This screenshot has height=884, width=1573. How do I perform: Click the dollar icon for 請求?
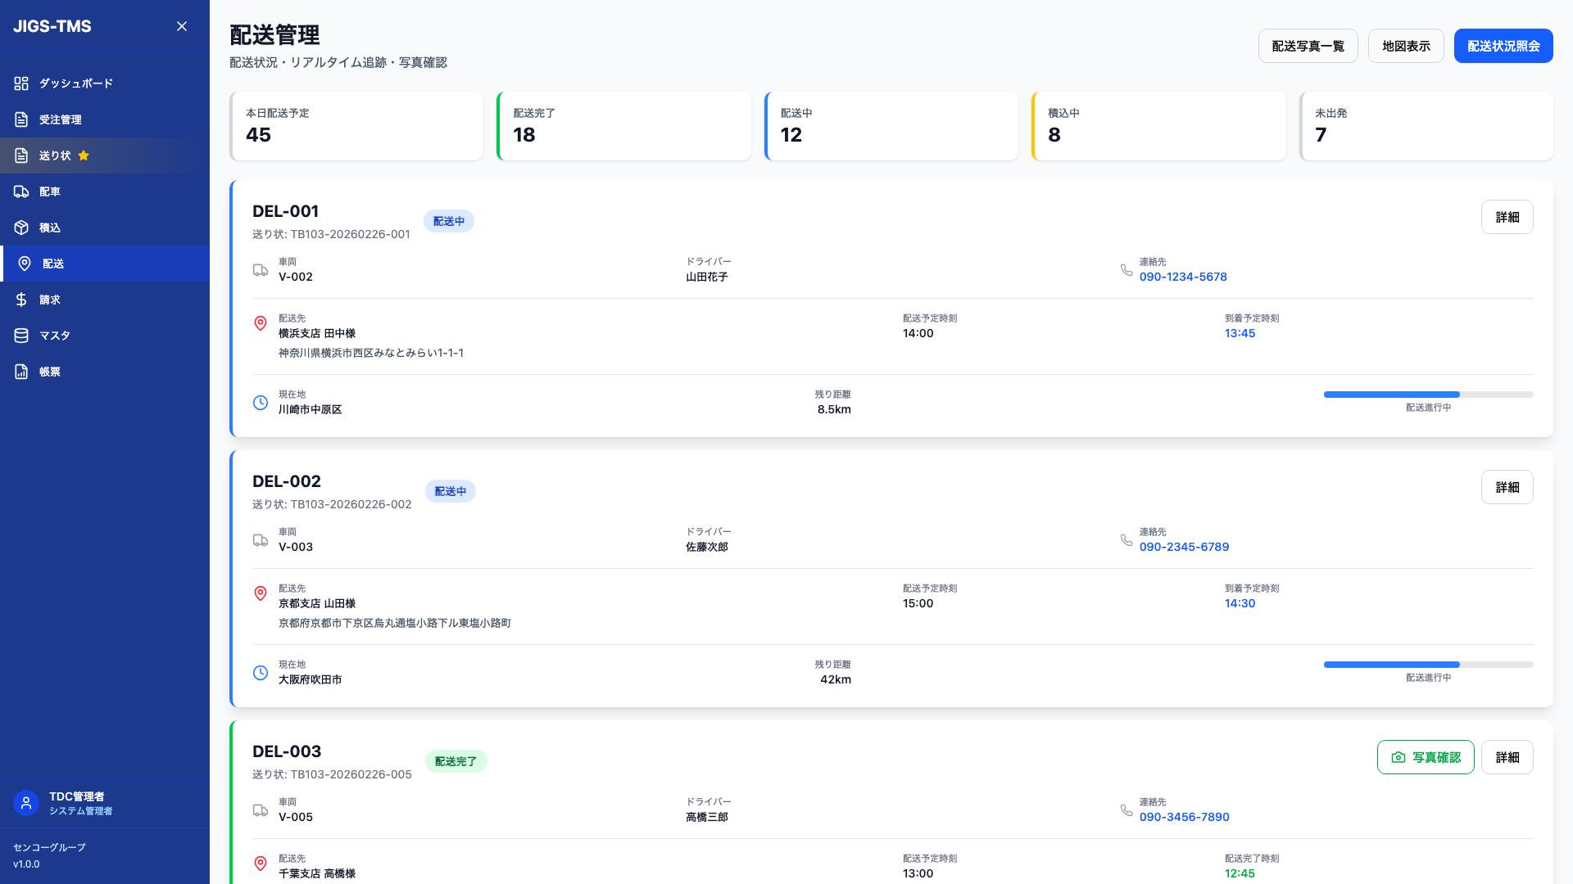pyautogui.click(x=21, y=300)
